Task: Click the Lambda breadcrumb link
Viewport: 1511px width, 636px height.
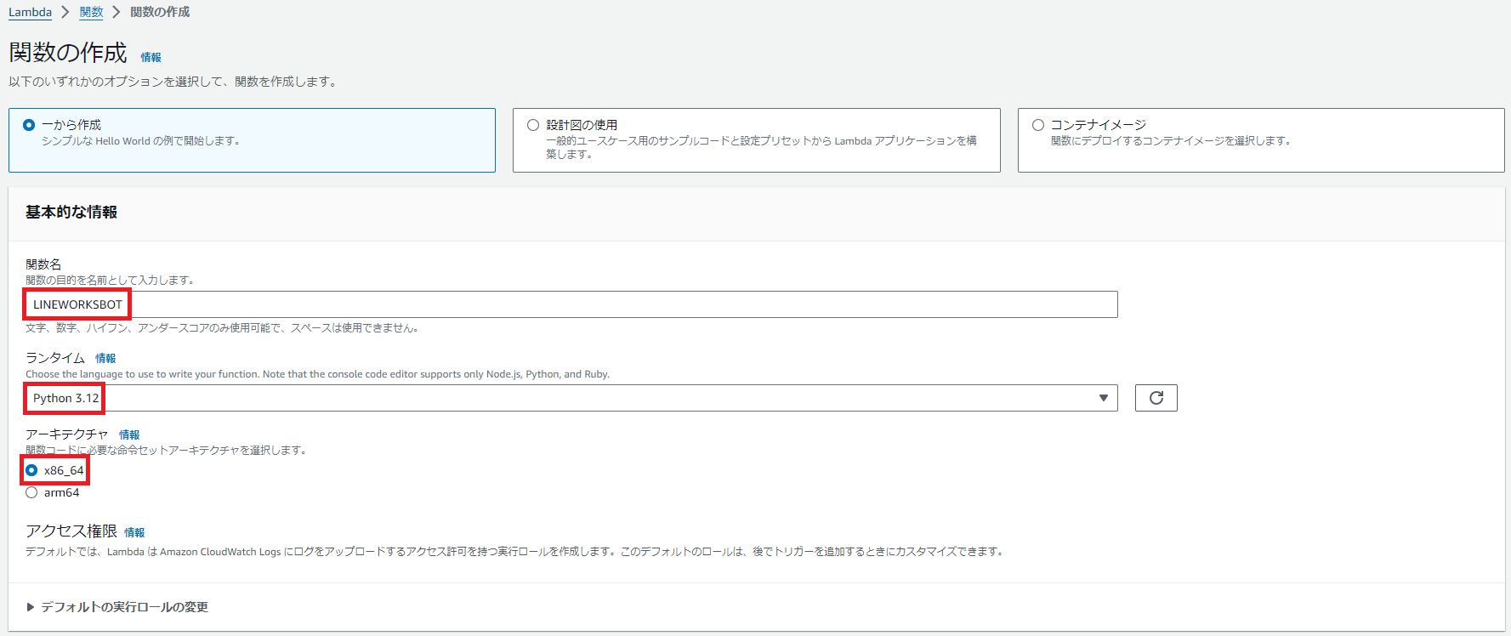Action: coord(30,12)
